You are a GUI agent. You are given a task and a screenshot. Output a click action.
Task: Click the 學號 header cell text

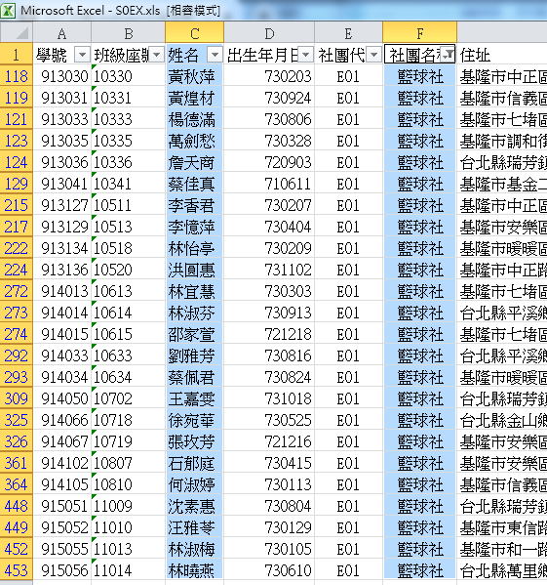tap(52, 56)
